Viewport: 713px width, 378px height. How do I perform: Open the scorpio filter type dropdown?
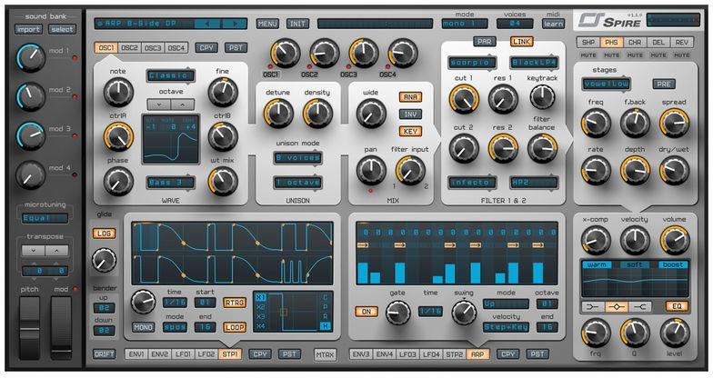pyautogui.click(x=471, y=63)
